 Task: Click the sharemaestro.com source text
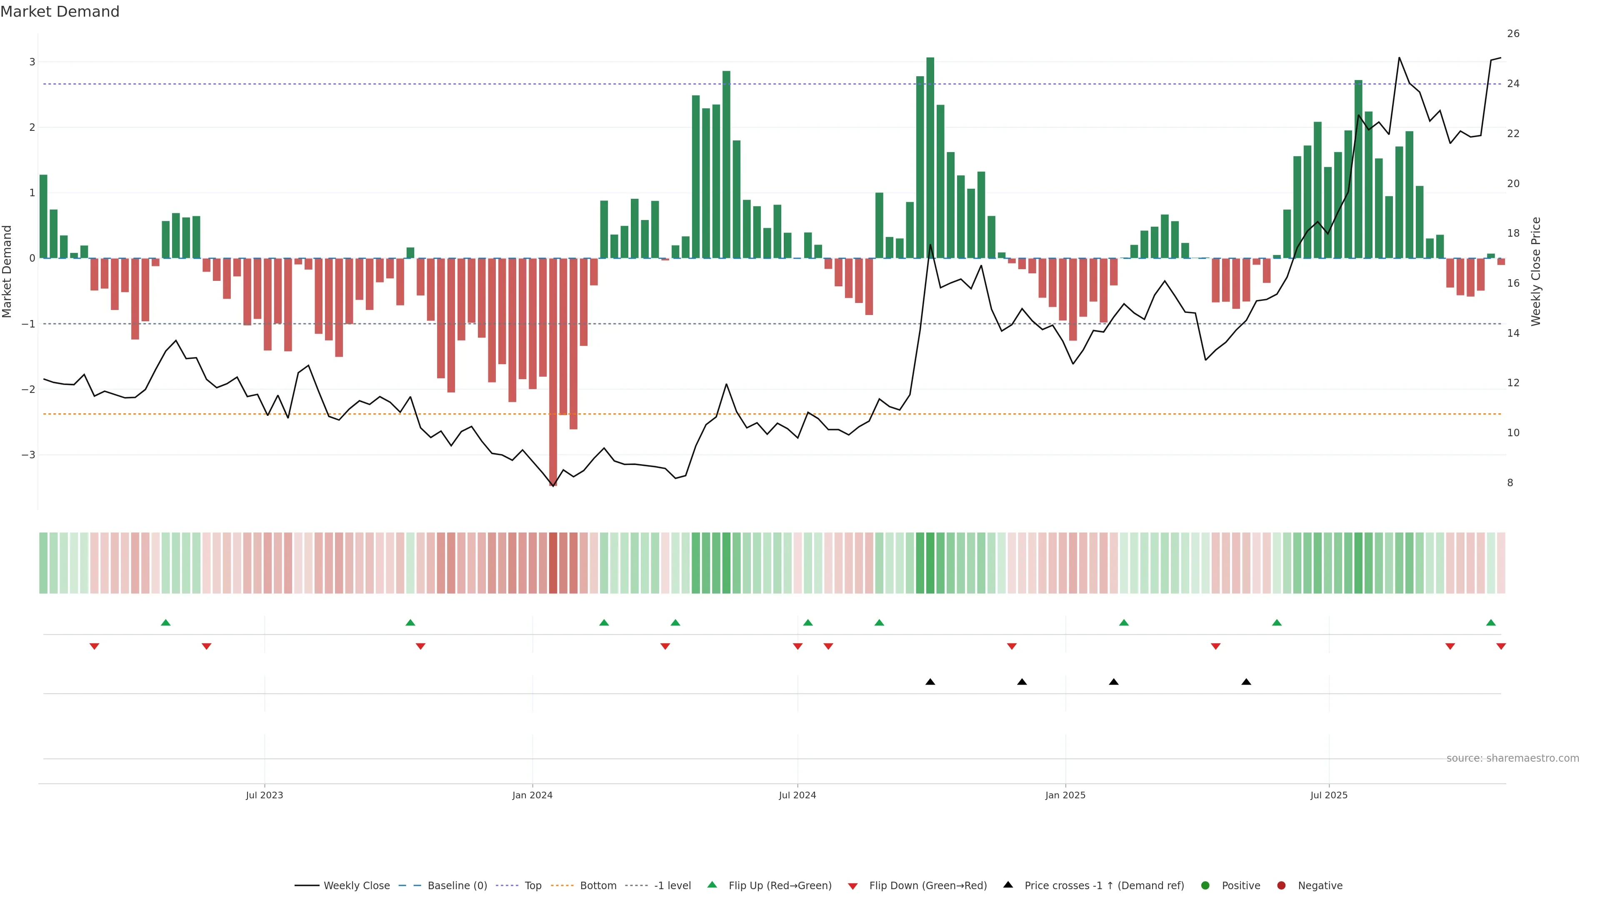pyautogui.click(x=1512, y=758)
